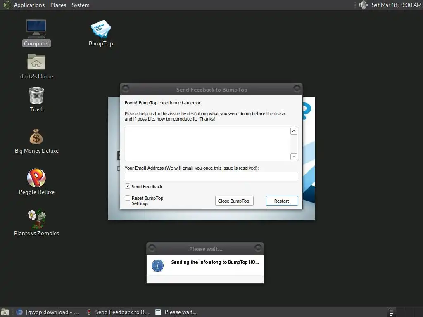423x317 pixels.
Task: Click the right round button in the Please wait title bar
Action: (258, 248)
